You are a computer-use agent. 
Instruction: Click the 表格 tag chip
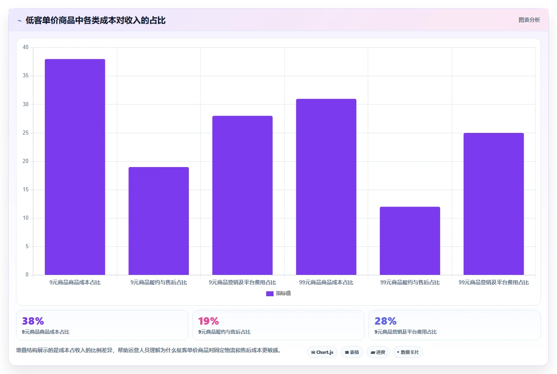point(352,352)
